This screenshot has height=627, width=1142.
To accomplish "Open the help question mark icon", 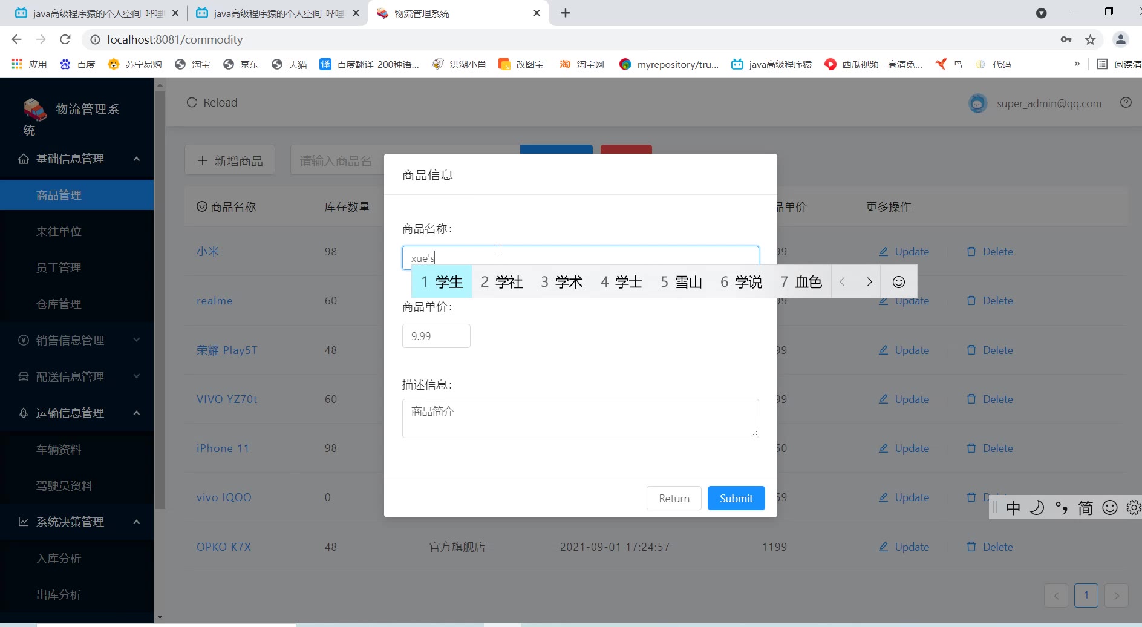I will [x=1126, y=102].
